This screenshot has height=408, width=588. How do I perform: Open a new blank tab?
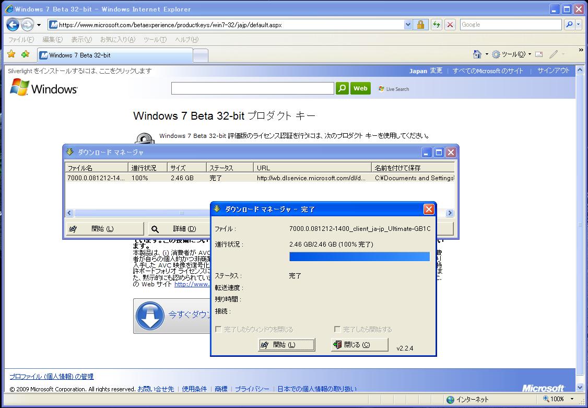[x=200, y=56]
